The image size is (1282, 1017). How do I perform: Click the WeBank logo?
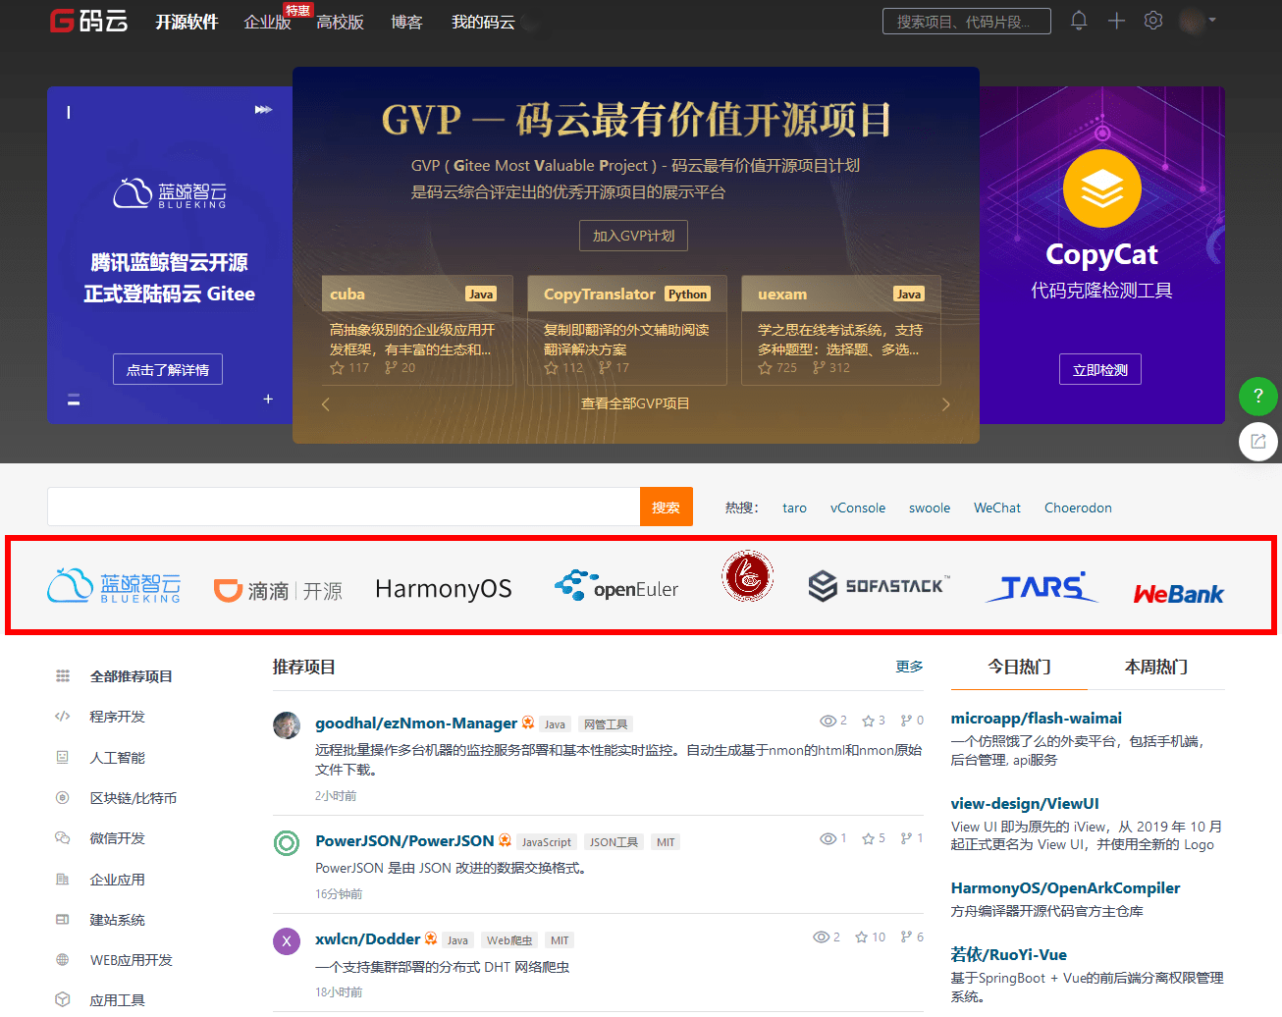click(1178, 594)
